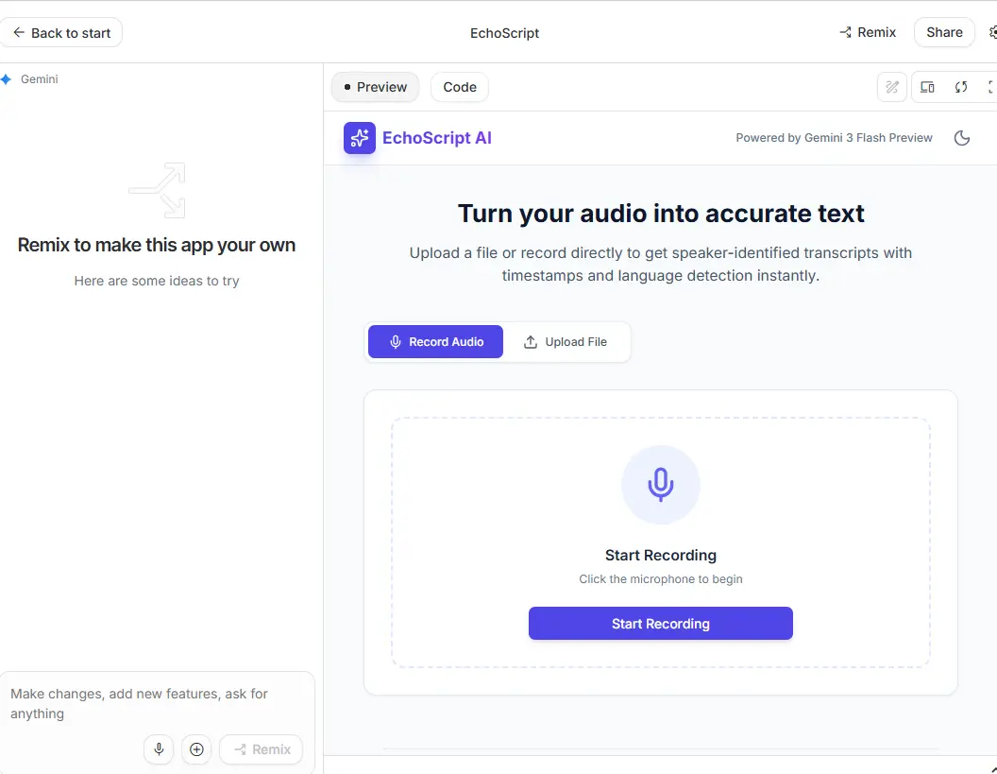The height and width of the screenshot is (774, 997).
Task: Click the EchoScript AI sparkle logo
Action: pyautogui.click(x=360, y=138)
